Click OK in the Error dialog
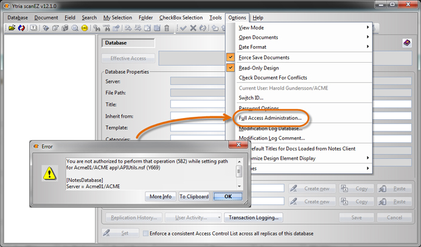 tap(228, 197)
